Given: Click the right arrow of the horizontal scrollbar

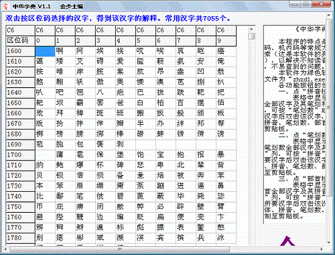Looking at the screenshot, I should click(322, 249).
